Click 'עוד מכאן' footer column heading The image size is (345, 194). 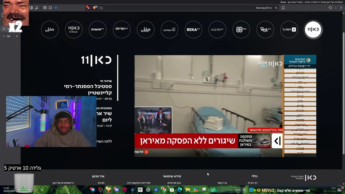coord(98,176)
